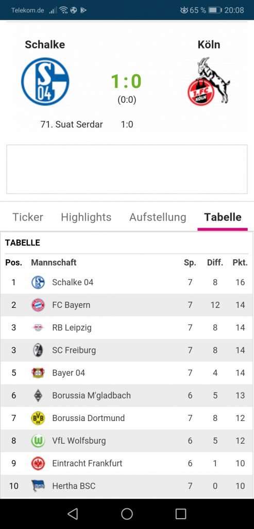Tap the Android home circle button
This screenshot has width=254, height=529.
point(127,514)
